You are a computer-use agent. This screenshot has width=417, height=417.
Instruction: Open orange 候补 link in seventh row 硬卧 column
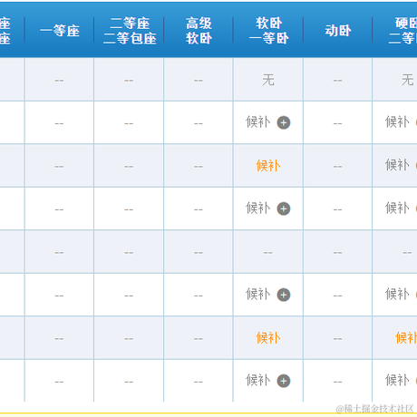coord(406,338)
